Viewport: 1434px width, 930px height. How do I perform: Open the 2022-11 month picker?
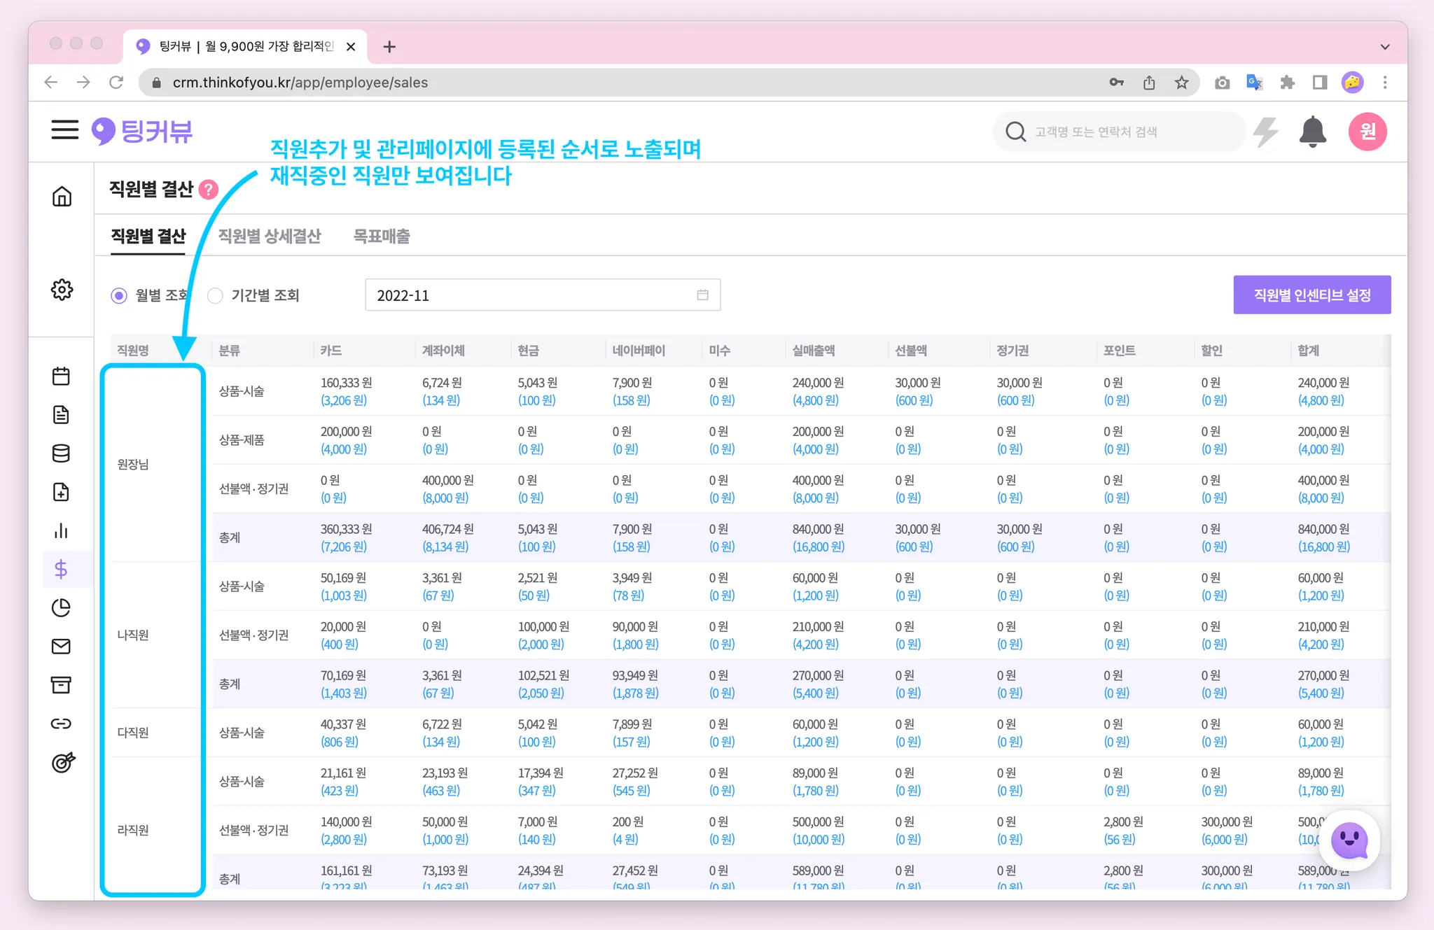pyautogui.click(x=543, y=295)
